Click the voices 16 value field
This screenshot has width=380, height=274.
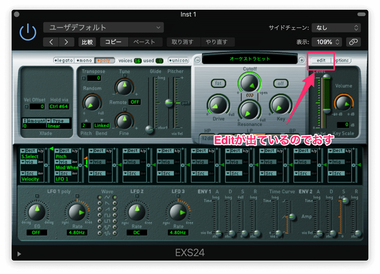[x=138, y=61]
